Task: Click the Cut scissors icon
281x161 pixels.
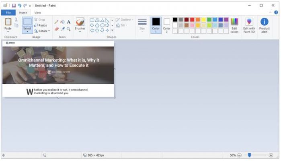Action: tap(16, 20)
